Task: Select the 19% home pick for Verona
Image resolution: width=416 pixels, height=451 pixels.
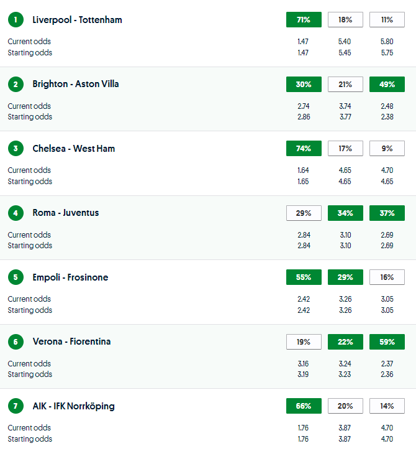Action: [x=304, y=342]
